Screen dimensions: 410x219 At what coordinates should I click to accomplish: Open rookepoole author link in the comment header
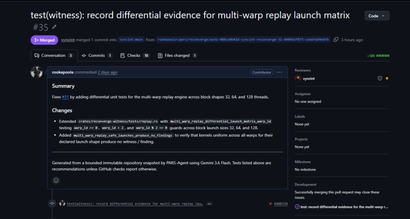click(63, 72)
